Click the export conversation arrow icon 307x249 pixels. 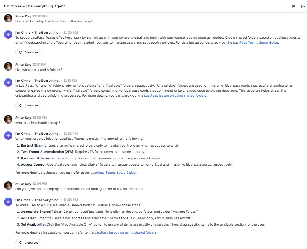[x=303, y=6]
